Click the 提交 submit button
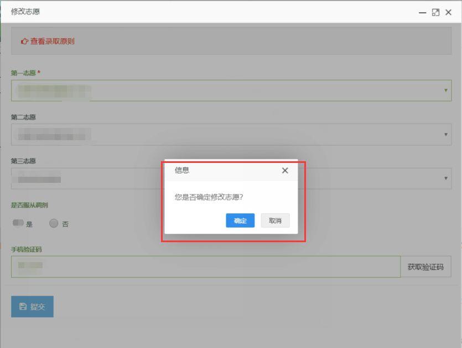Viewport: 462px width, 348px height. (32, 306)
